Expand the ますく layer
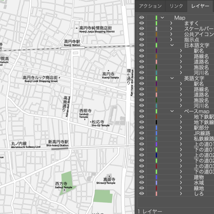Image resolution: width=214 pixels, height=214 pixels. (x=171, y=23)
